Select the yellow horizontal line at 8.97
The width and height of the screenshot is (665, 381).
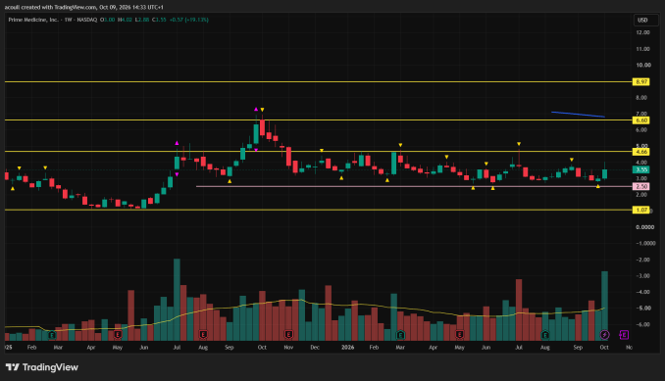coord(319,81)
